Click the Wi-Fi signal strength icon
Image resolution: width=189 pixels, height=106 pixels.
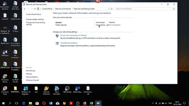[107, 25]
